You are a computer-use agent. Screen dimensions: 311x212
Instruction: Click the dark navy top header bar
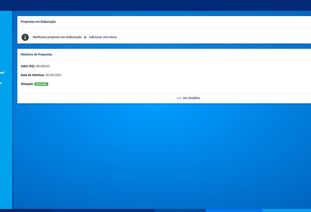[x=155, y=5]
